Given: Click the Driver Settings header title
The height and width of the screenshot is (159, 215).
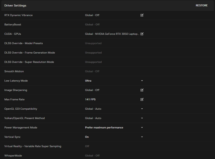Looking at the screenshot, I should 15,6.
